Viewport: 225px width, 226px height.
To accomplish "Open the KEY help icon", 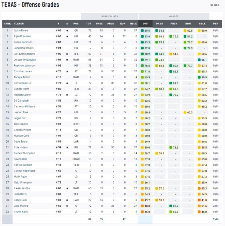I will pyautogui.click(x=211, y=5).
